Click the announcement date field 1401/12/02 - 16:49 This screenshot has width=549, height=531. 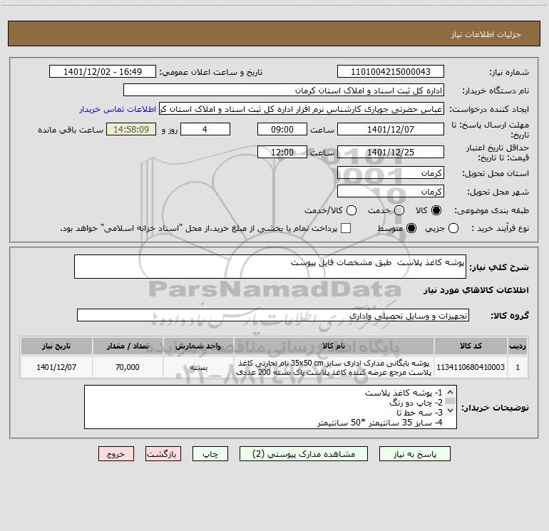[x=103, y=71]
